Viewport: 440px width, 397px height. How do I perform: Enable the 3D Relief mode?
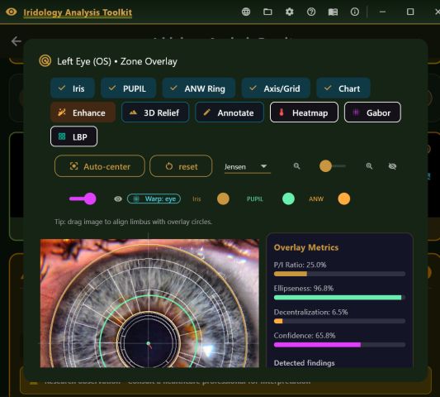coord(155,112)
